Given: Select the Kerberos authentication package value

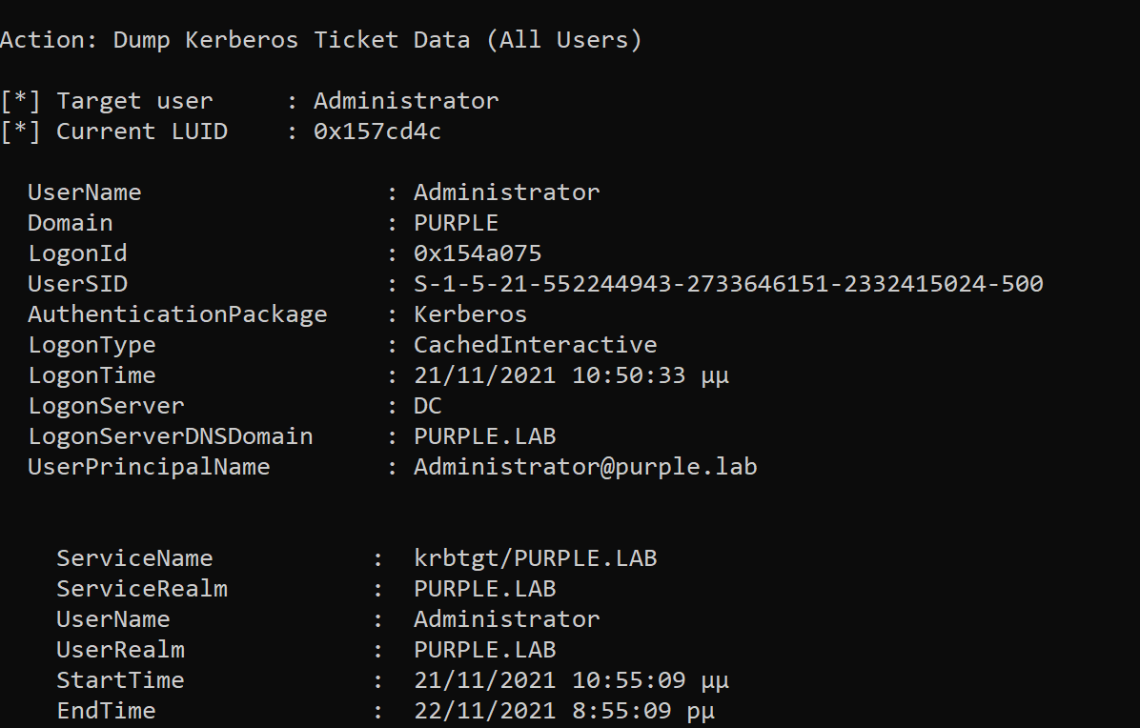Looking at the screenshot, I should (x=470, y=314).
